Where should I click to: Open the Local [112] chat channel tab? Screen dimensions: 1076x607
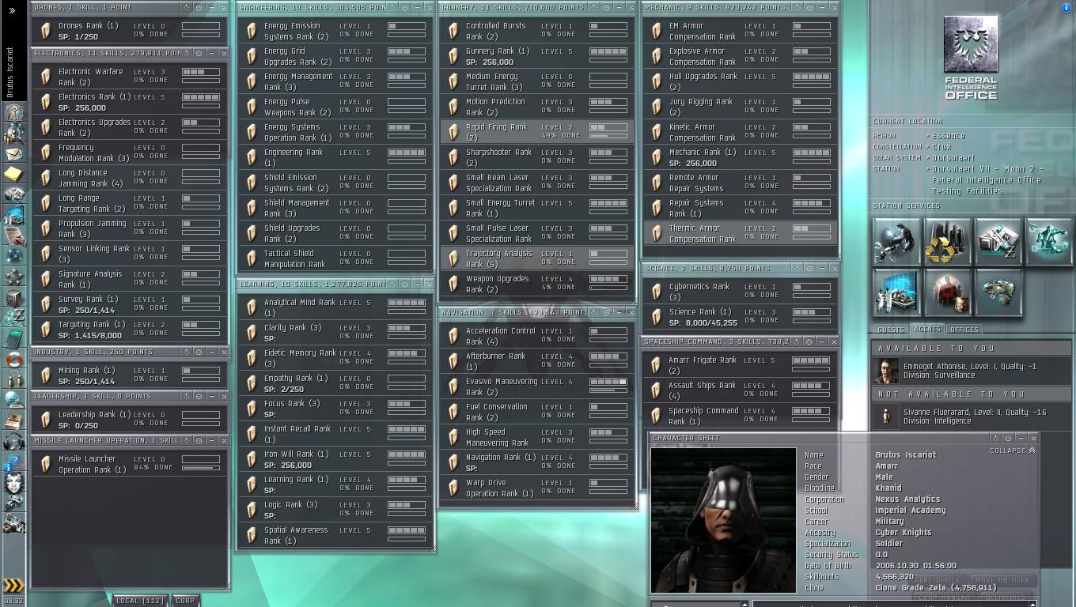(x=140, y=601)
